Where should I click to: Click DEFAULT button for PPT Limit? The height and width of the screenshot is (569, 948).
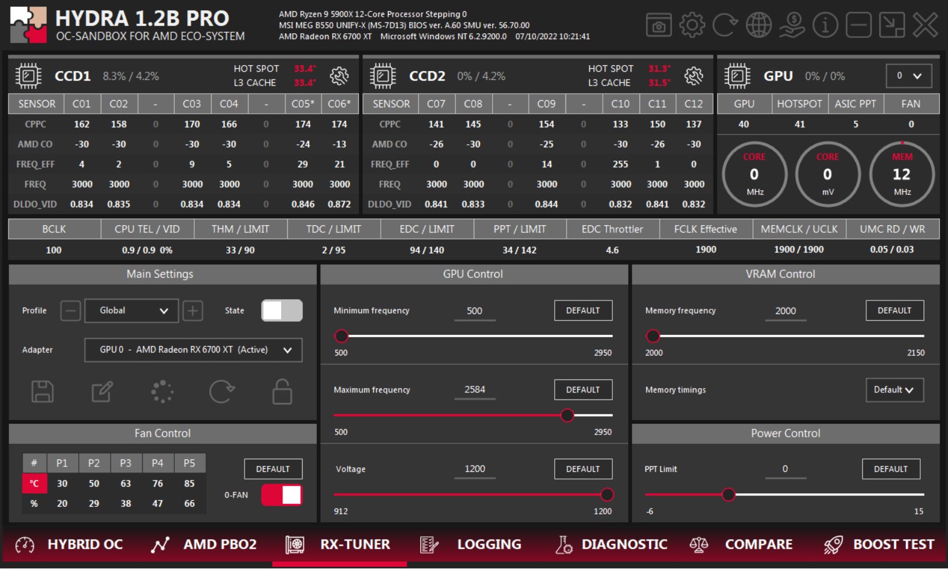tap(891, 469)
